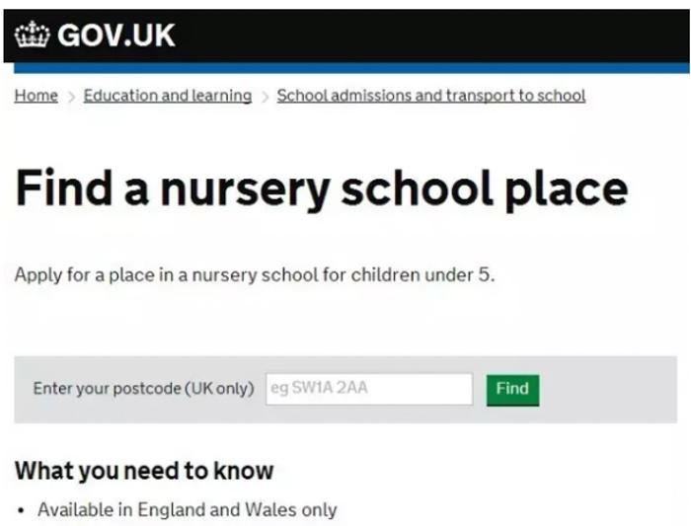Click grey form panel right of Find button

tap(608, 390)
